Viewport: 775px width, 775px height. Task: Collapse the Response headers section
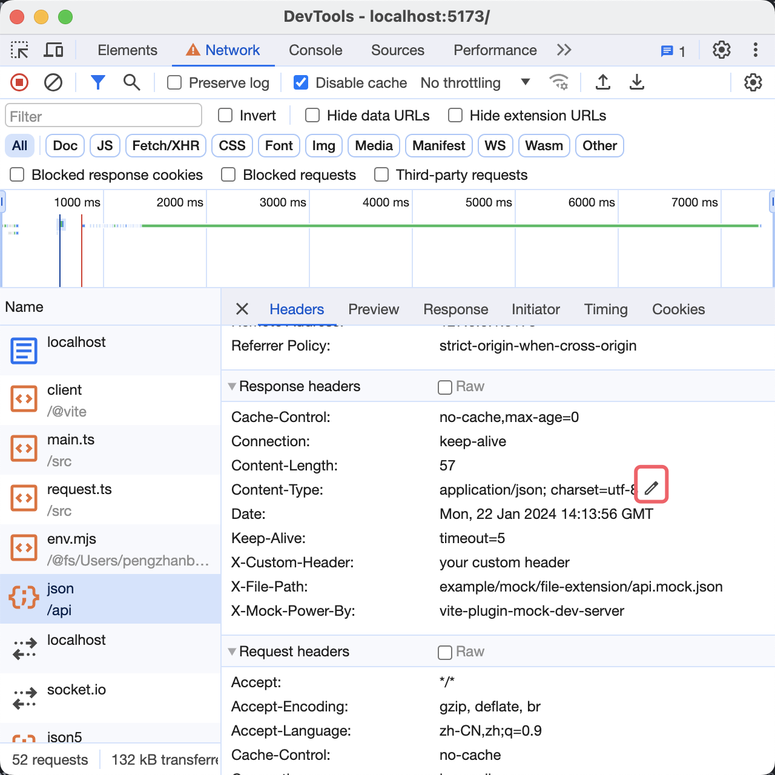pos(232,386)
